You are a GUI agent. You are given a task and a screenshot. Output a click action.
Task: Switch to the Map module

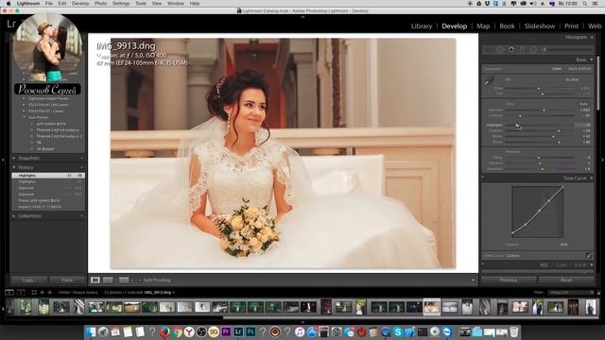[x=483, y=25]
